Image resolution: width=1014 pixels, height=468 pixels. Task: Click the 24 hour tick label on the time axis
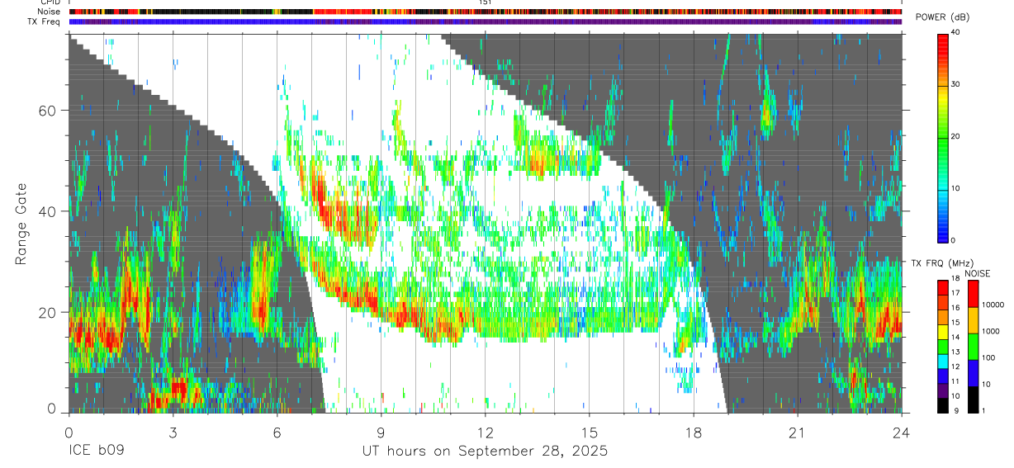click(x=902, y=433)
